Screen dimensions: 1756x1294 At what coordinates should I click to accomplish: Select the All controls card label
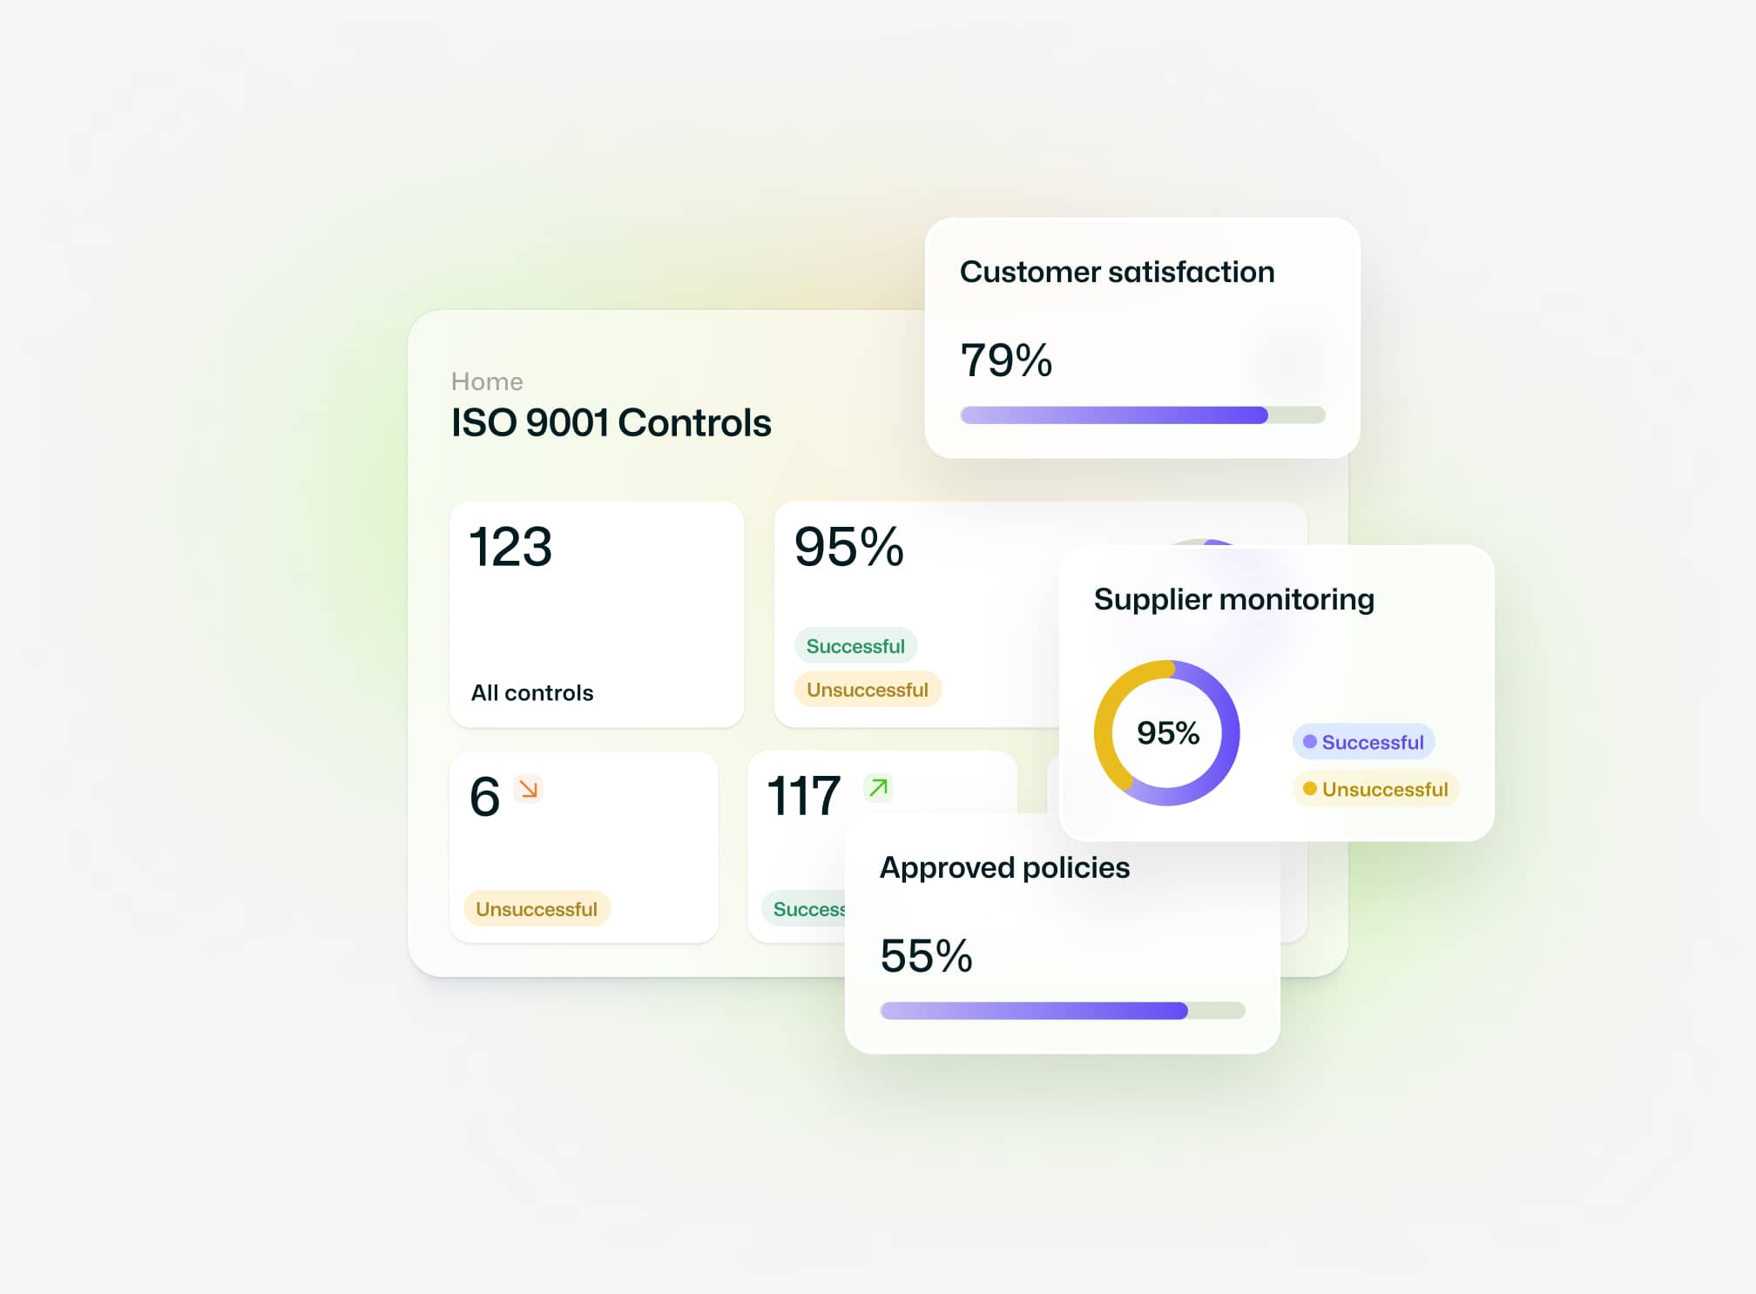click(532, 693)
